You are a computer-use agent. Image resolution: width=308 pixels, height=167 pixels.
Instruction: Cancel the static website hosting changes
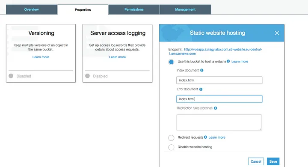coord(256,161)
